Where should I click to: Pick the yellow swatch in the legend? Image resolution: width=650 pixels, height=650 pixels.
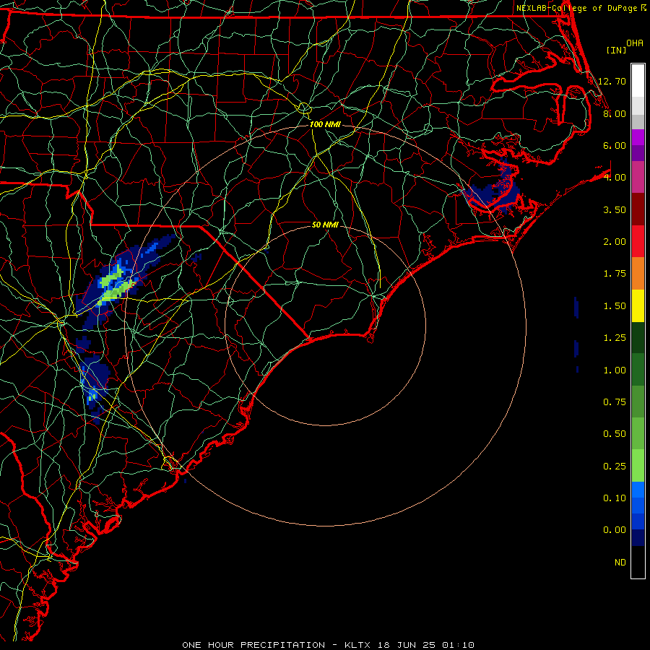pos(638,306)
